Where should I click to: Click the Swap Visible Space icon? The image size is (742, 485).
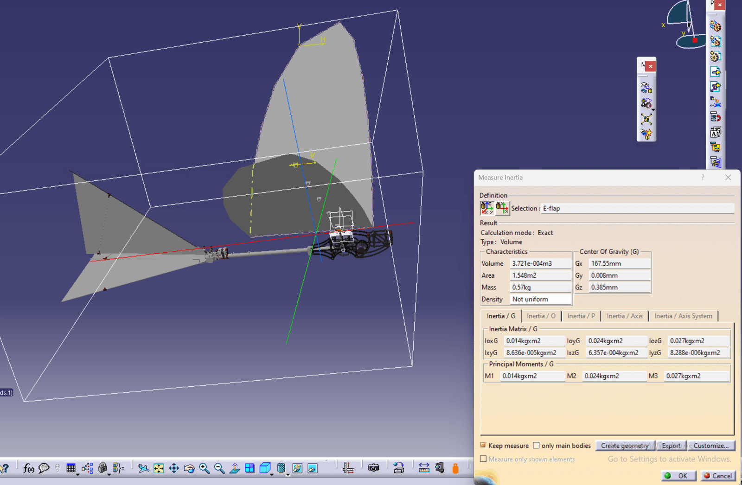click(x=313, y=468)
